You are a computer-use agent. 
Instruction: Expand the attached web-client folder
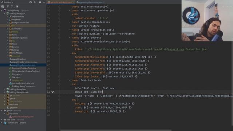1,120
